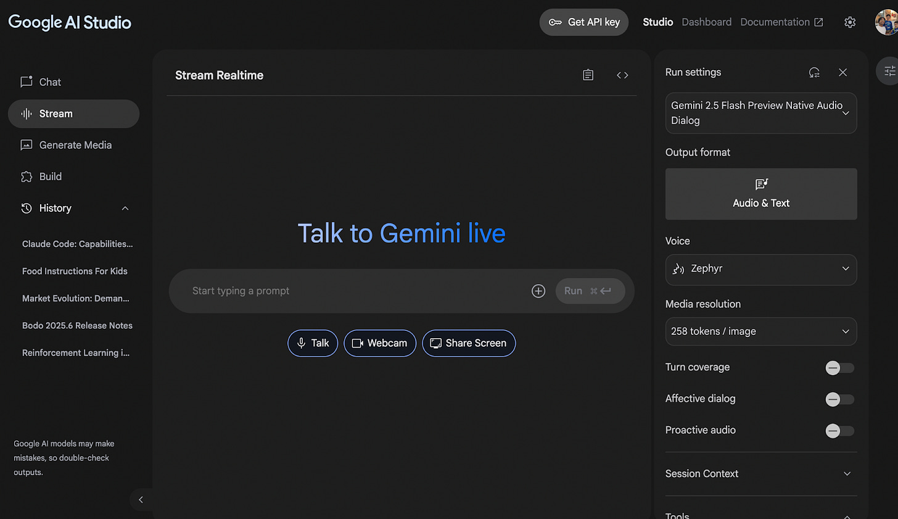Click the Chat bubble icon in sidebar
The width and height of the screenshot is (898, 519).
pyautogui.click(x=27, y=82)
